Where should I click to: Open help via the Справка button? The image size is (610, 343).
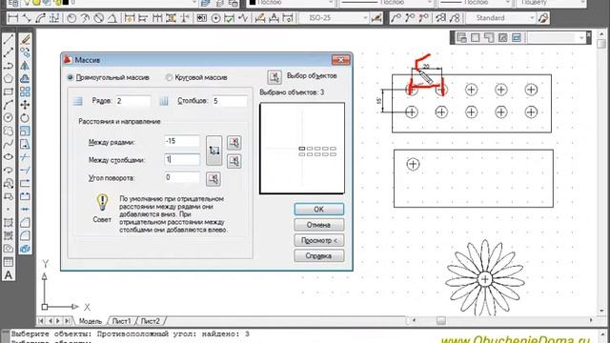(319, 256)
